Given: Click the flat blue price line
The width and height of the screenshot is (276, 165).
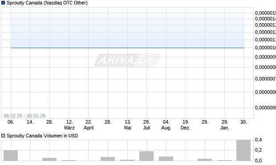Looking at the screenshot, I should tap(127, 48).
